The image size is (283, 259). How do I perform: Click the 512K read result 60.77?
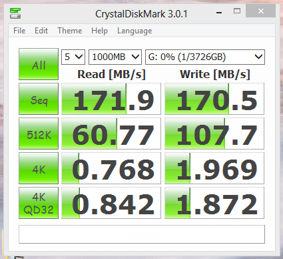[111, 134]
